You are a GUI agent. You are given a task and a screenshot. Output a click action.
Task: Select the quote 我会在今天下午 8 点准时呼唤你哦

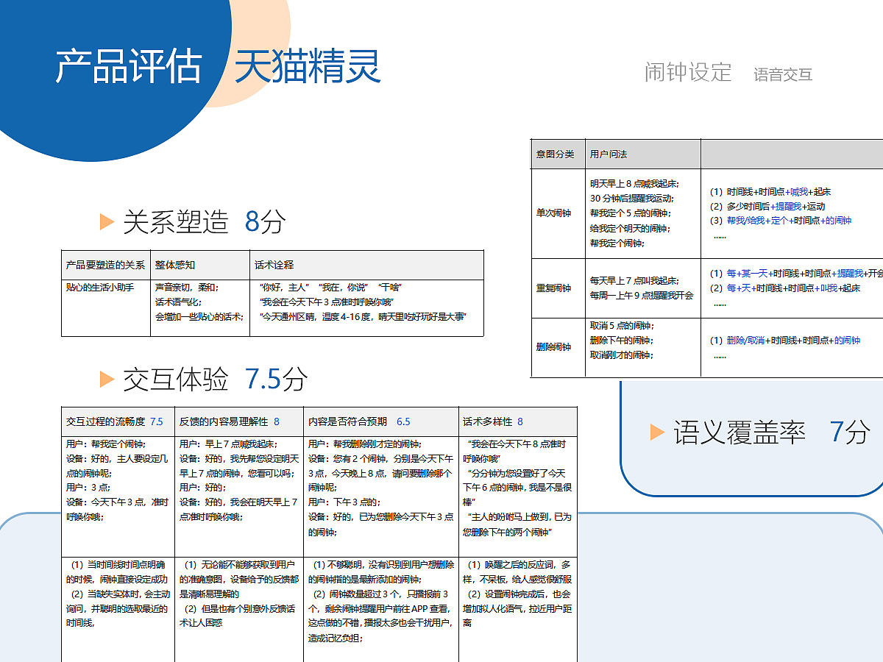click(x=515, y=451)
